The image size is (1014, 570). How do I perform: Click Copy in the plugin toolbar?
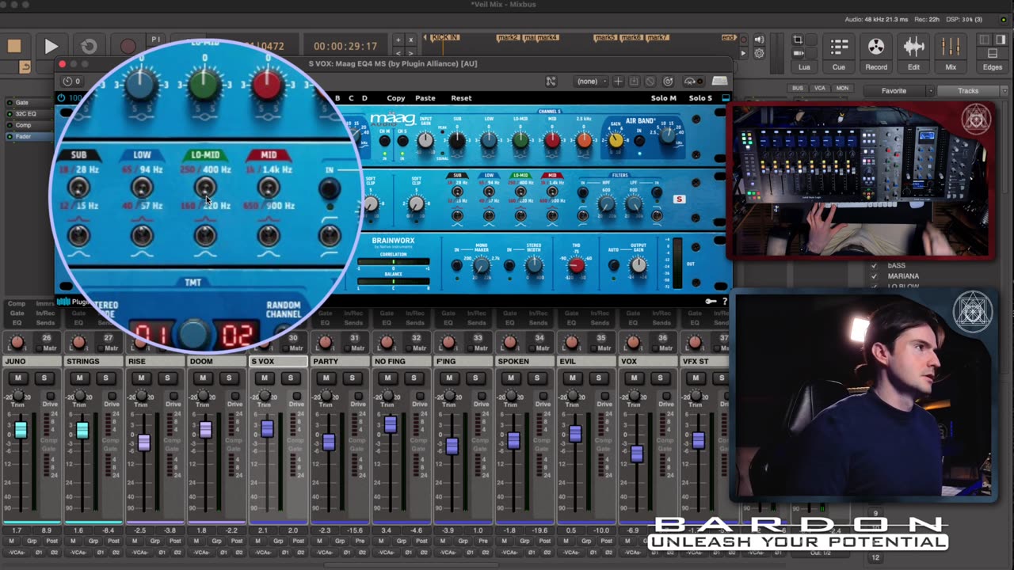tap(396, 98)
